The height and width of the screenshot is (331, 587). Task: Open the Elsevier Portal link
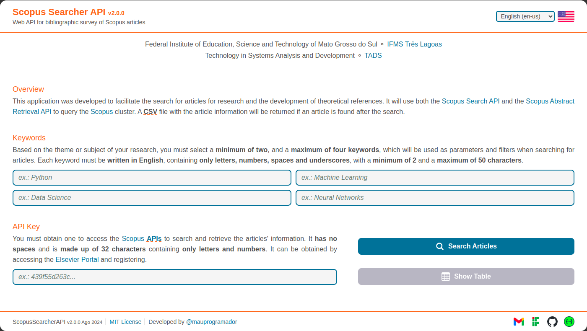tap(77, 259)
